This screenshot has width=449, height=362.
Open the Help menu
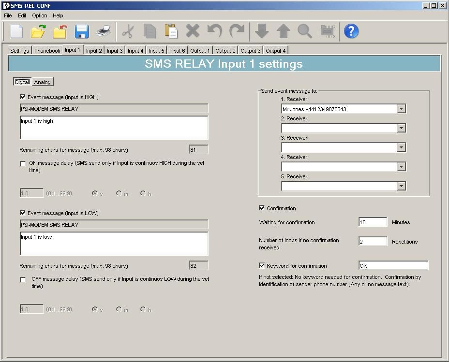click(x=58, y=15)
